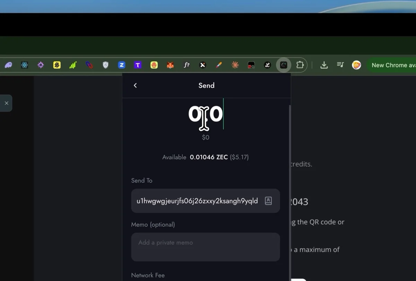Image resolution: width=416 pixels, height=281 pixels.
Task: Click the Network Fee label
Action: click(x=148, y=275)
